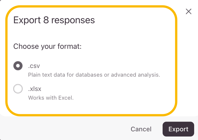This screenshot has height=140, width=198.
Task: Dismiss the dialog using the X icon
Action: tap(189, 11)
